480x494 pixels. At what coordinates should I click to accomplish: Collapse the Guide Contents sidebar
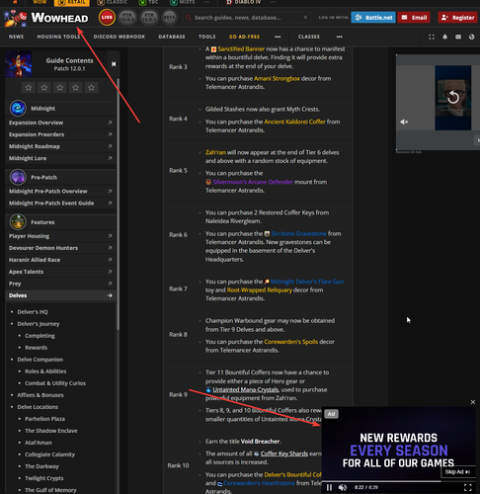[x=114, y=64]
